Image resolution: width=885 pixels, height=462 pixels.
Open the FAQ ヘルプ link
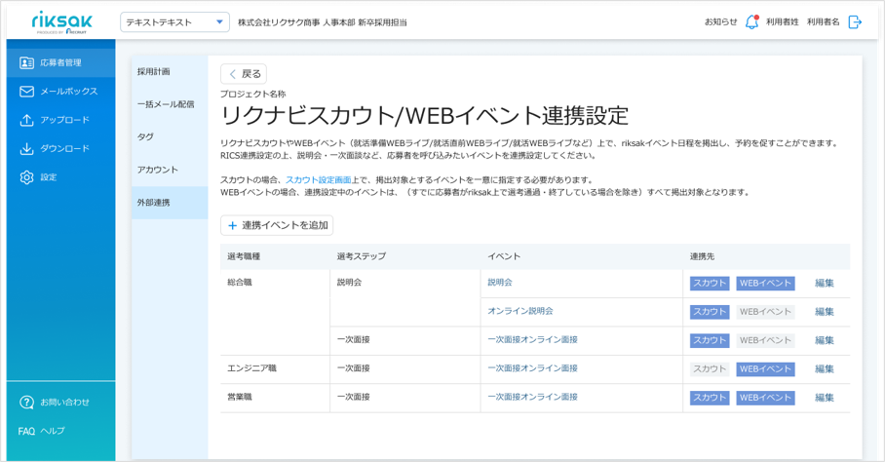tap(41, 431)
